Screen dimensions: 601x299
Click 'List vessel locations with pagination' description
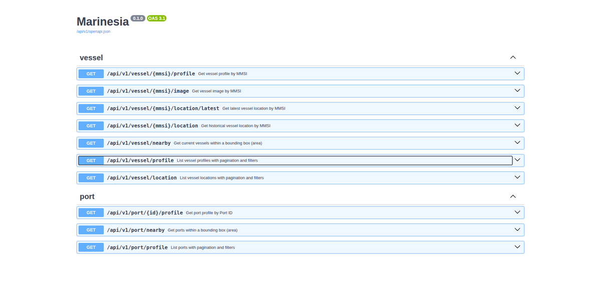[222, 178]
